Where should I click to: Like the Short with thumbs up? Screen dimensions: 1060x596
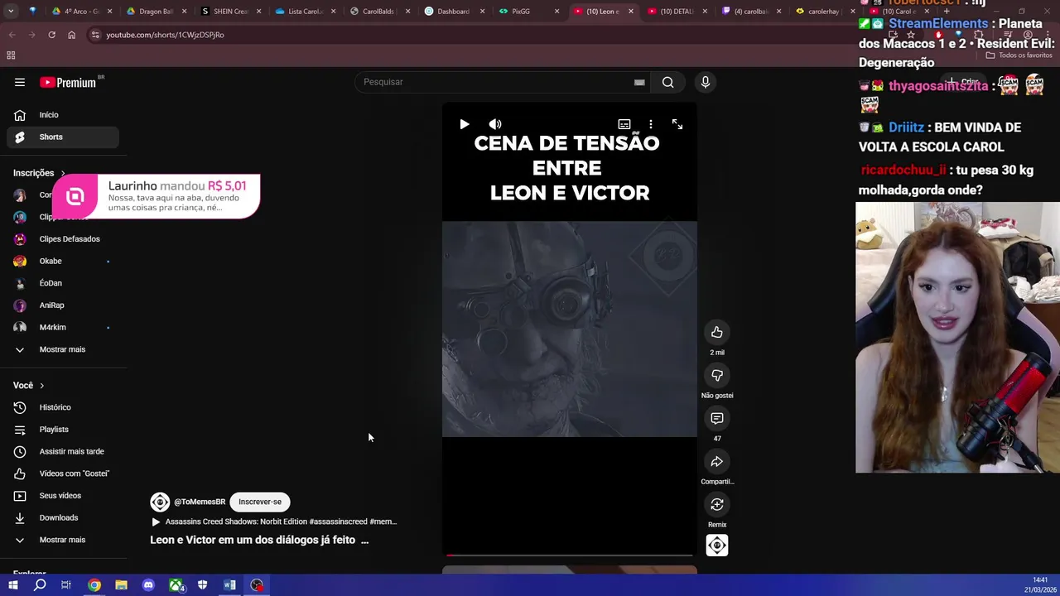[717, 332]
